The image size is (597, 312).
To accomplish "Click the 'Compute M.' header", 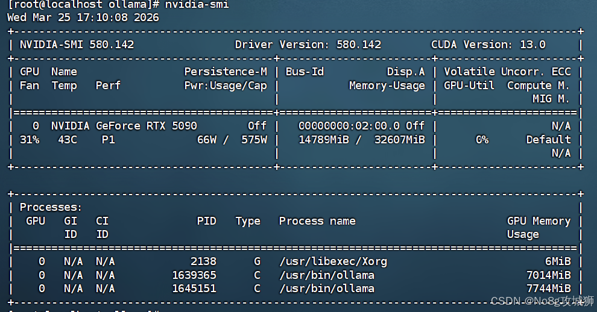I will pyautogui.click(x=539, y=86).
